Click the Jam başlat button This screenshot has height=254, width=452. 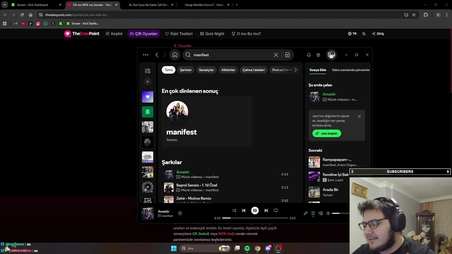327,133
